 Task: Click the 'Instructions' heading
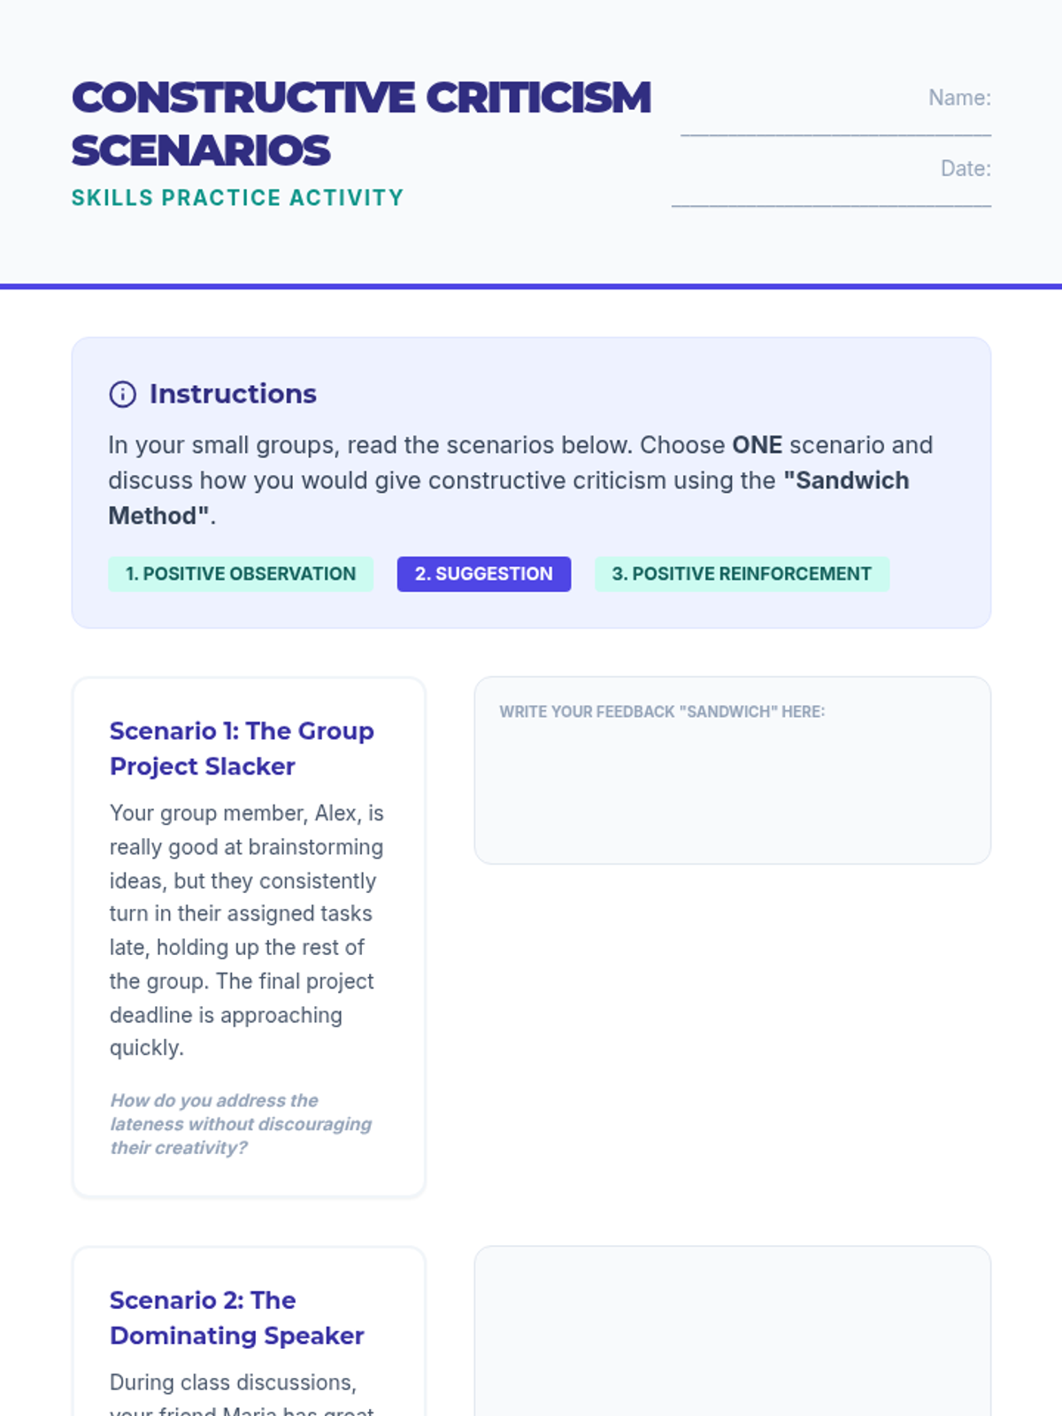tap(233, 394)
